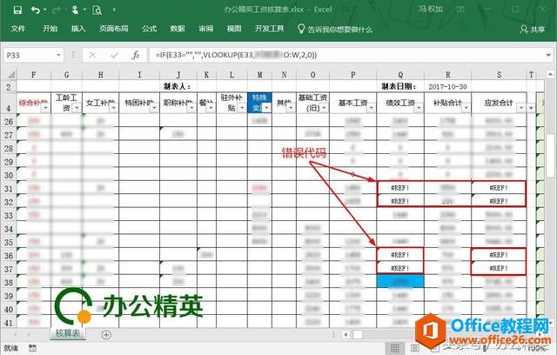Open filter dropdown on 特困补助 header

154,108
